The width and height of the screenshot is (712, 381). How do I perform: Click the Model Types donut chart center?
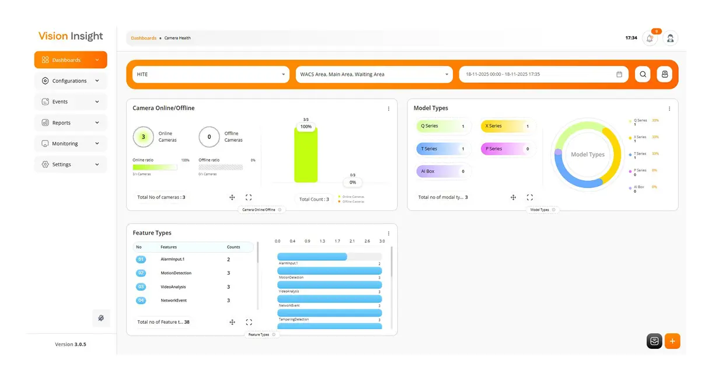coord(587,155)
